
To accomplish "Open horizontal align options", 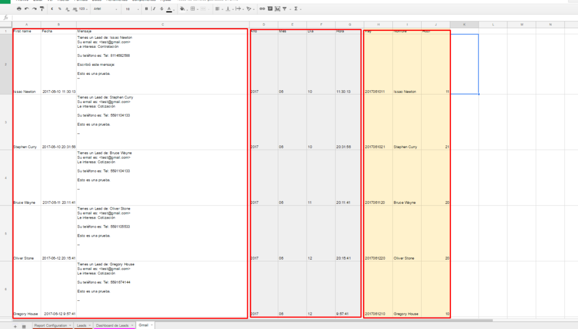I will click(218, 9).
